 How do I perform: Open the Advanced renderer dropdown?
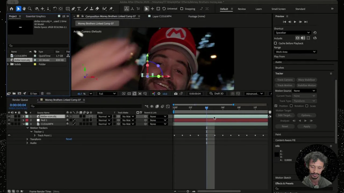pyautogui.click(x=254, y=94)
